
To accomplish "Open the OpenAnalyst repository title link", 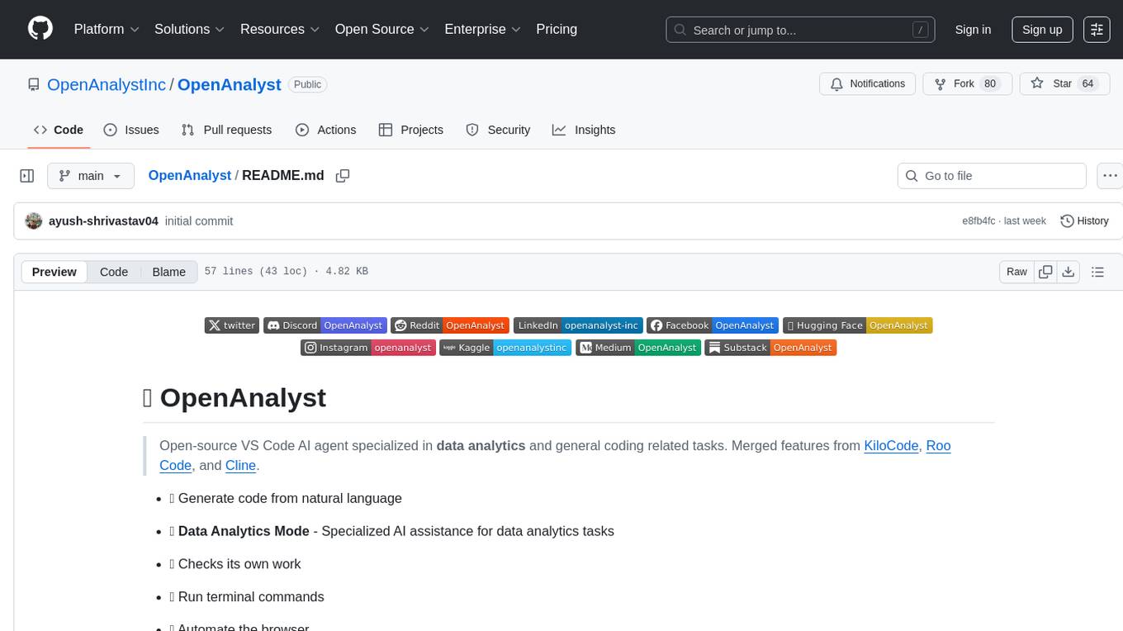I will coord(230,84).
